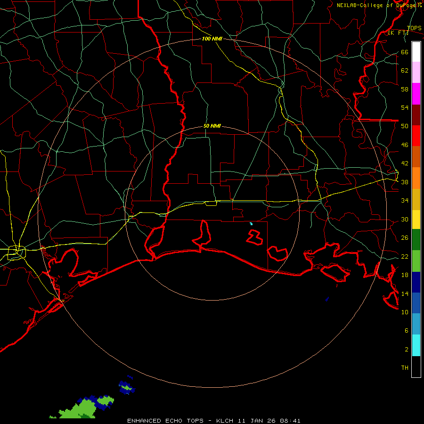Click the magenta 58 kft legend swatch
This screenshot has width=424, height=424.
coord(416,94)
